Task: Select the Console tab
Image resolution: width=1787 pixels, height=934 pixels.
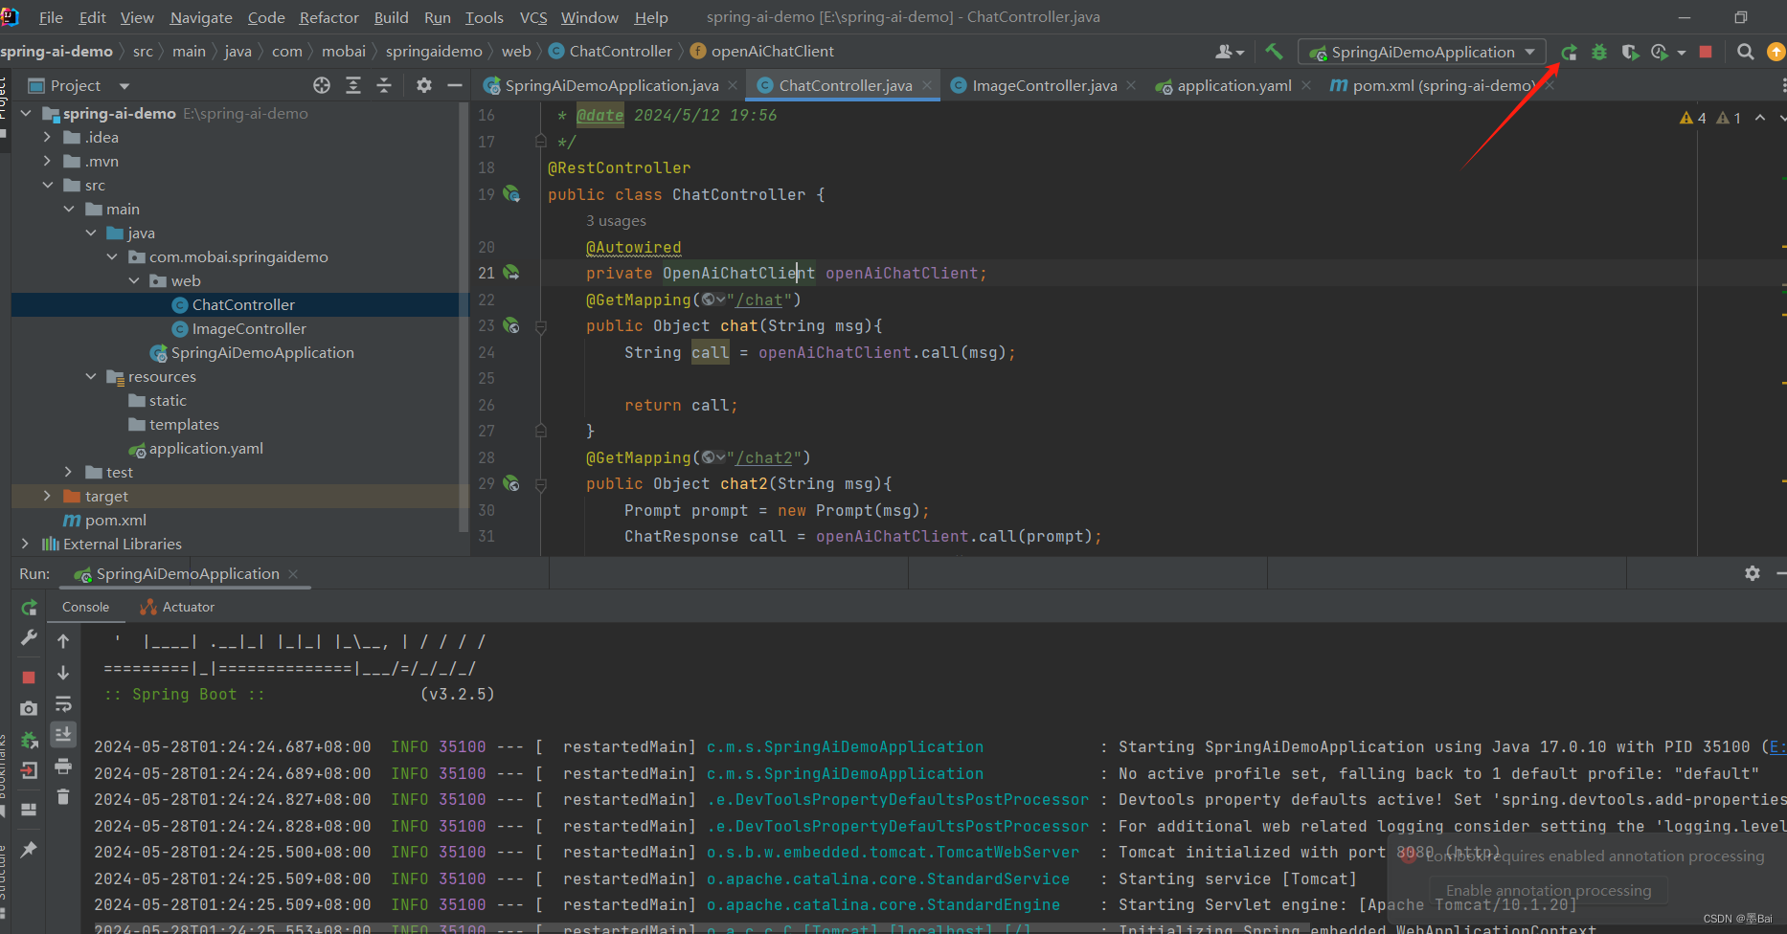Action: (85, 607)
